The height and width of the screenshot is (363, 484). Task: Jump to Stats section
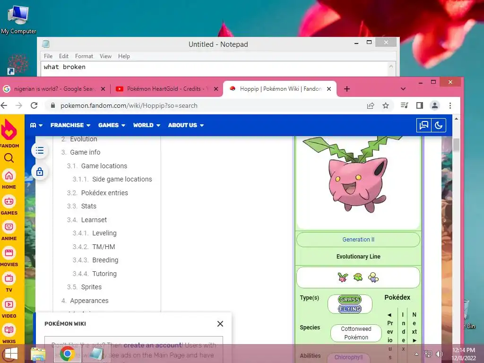tap(88, 206)
